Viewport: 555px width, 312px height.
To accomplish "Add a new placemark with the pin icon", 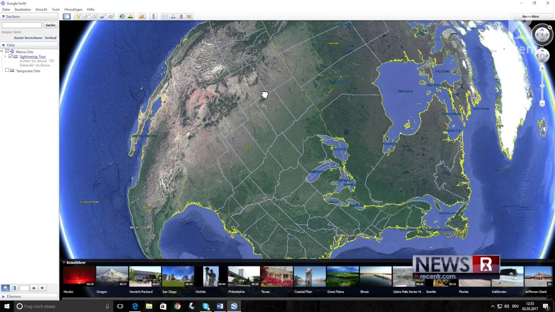I will 78,16.
